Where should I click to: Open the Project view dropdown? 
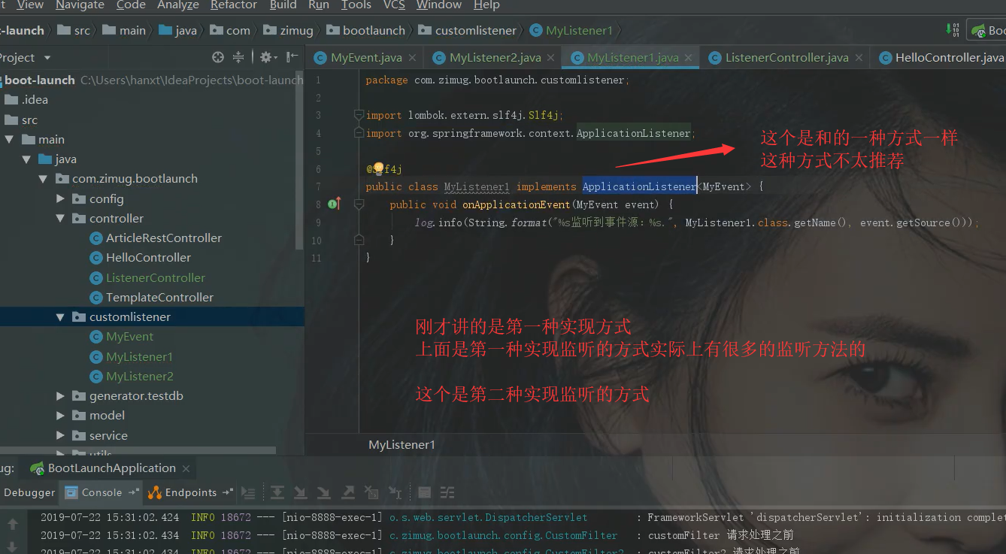tap(47, 58)
